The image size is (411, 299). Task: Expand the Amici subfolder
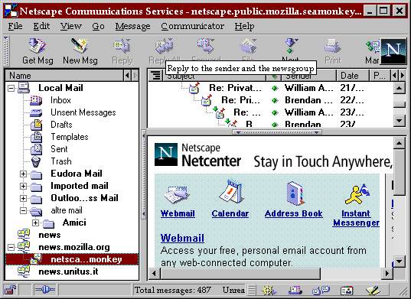tap(36, 223)
